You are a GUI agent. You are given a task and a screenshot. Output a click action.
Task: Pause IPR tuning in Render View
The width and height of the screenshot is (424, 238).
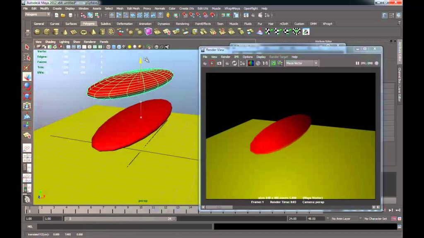[x=357, y=63]
